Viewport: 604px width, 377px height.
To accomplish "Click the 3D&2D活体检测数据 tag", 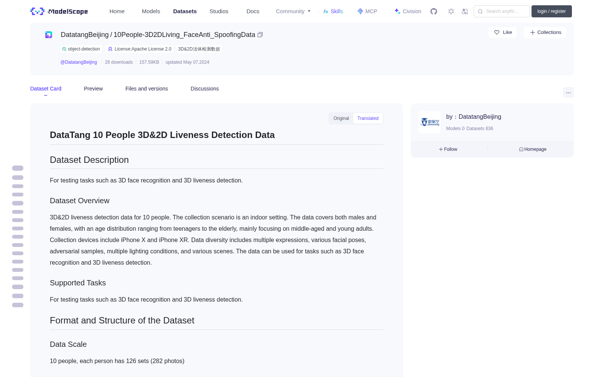I will [199, 49].
